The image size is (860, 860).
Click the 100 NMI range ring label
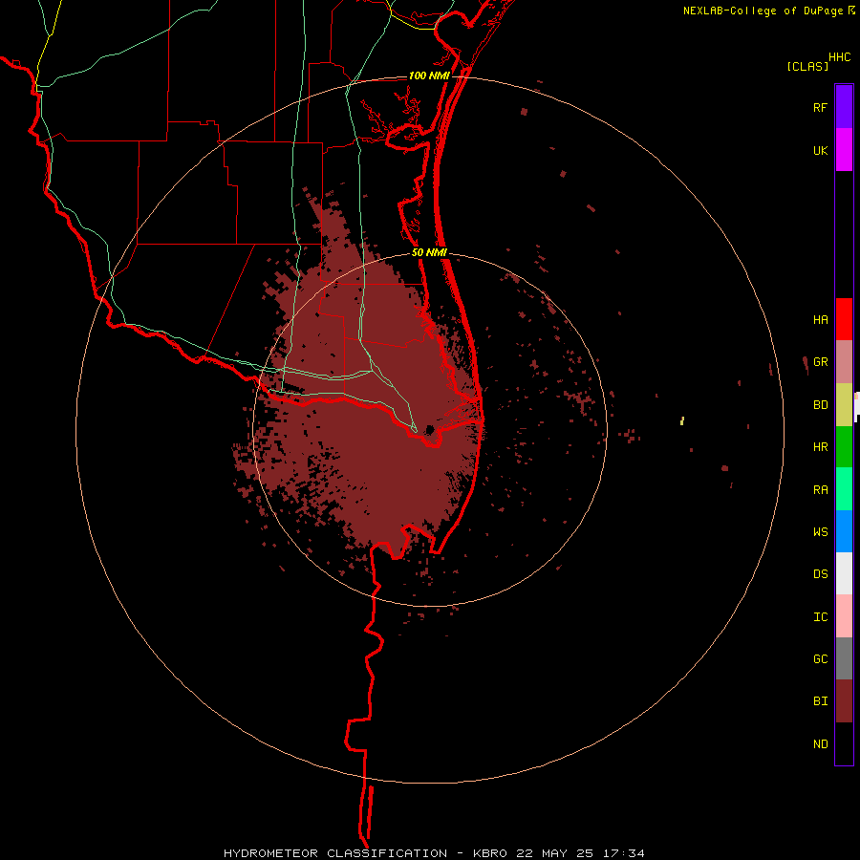pos(429,75)
